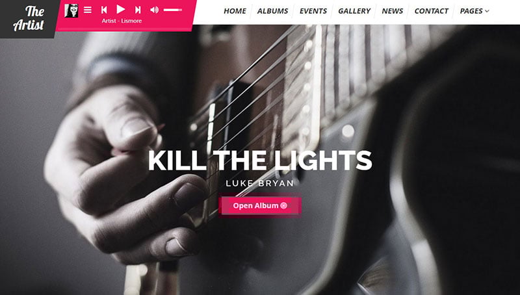Click the circle arrow icon in Open Album

coord(283,205)
